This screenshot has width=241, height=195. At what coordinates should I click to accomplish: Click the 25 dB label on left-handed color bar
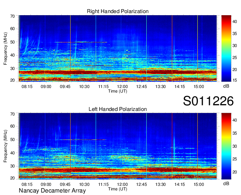click(x=235, y=159)
